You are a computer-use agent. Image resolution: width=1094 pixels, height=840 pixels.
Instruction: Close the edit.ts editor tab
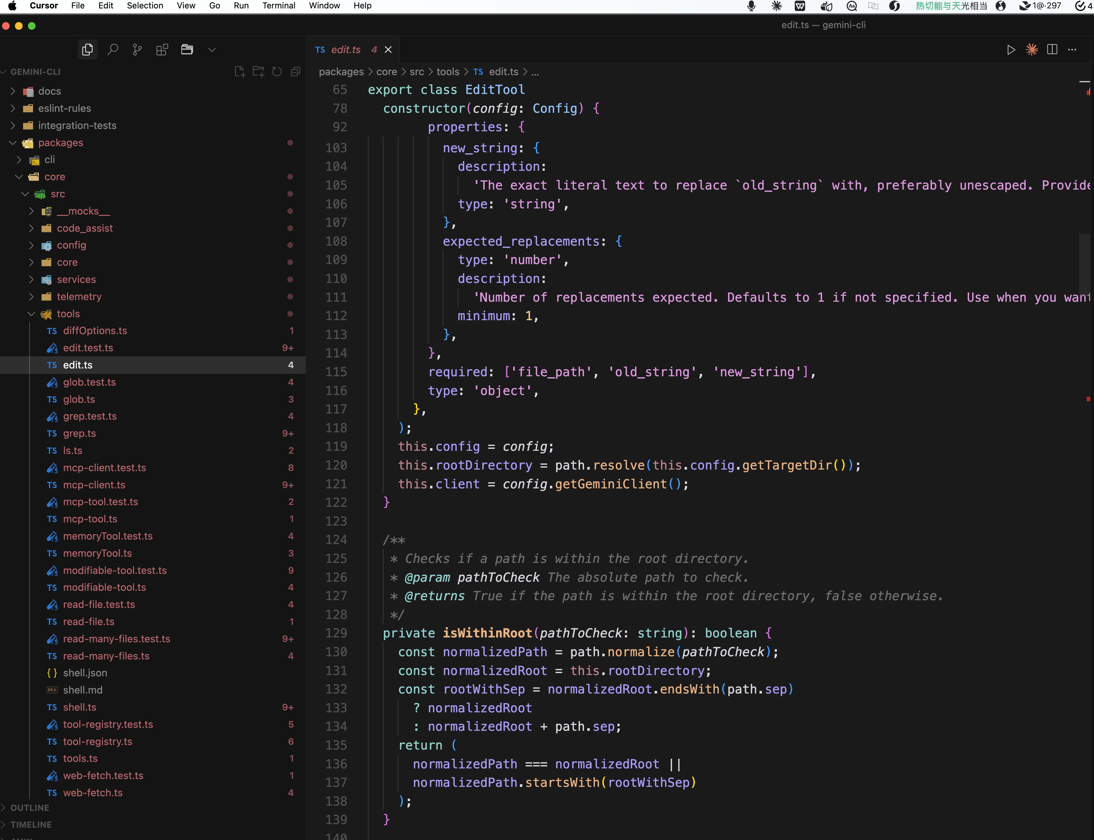pos(388,50)
